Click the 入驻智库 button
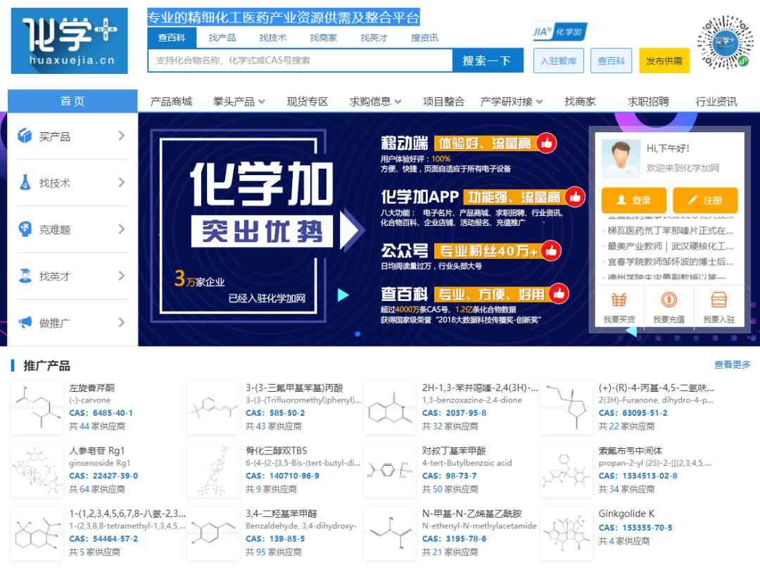 tap(558, 61)
